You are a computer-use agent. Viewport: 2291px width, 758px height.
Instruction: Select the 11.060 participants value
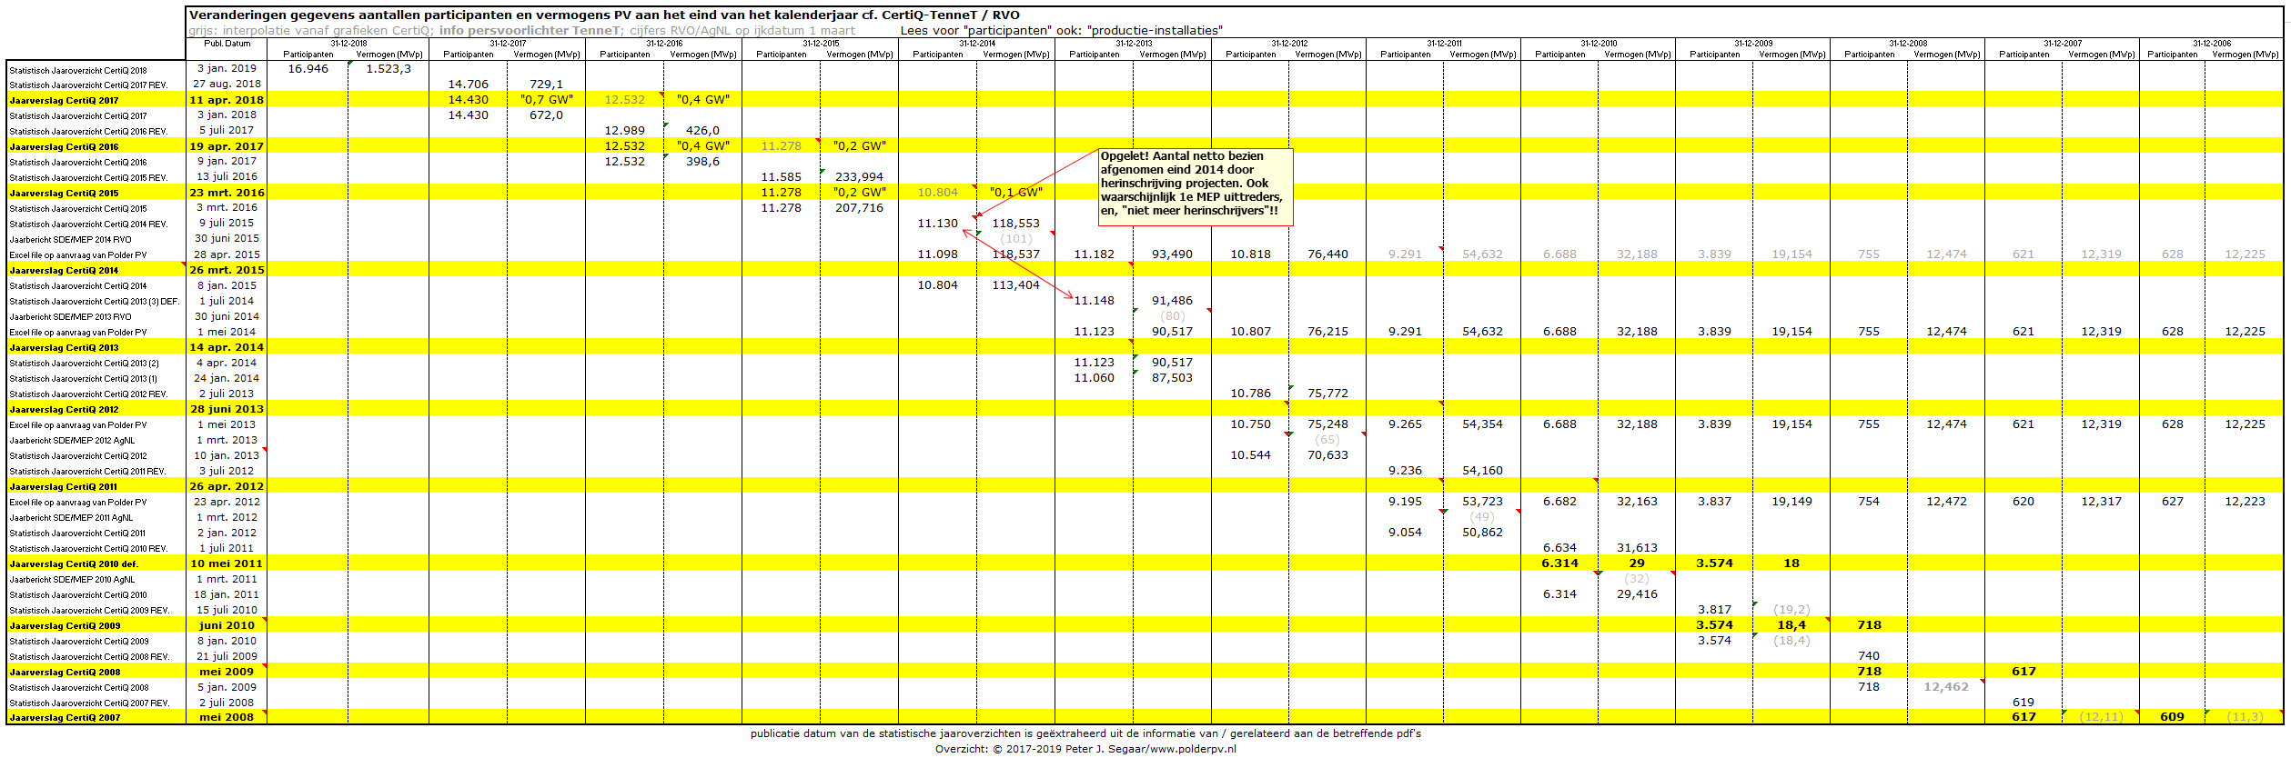(1094, 378)
